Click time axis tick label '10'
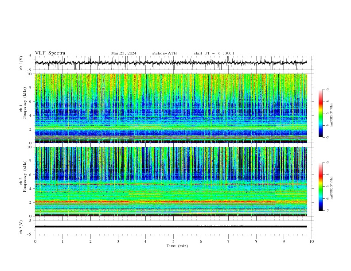Image resolution: width=351 pixels, height=271 pixels. click(312, 241)
